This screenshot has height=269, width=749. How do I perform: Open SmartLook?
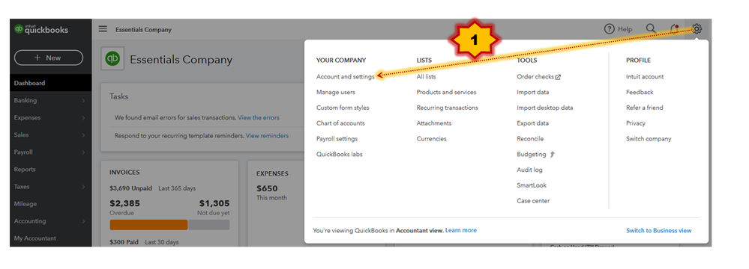(532, 185)
